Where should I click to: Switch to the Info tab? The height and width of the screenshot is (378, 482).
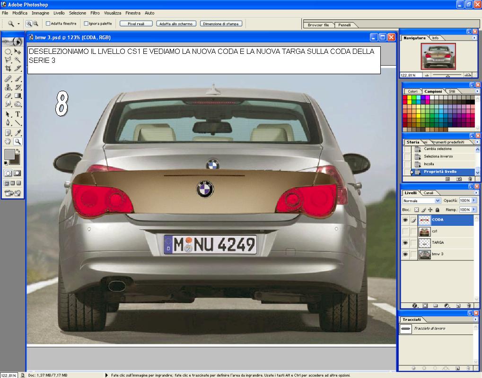tap(435, 38)
